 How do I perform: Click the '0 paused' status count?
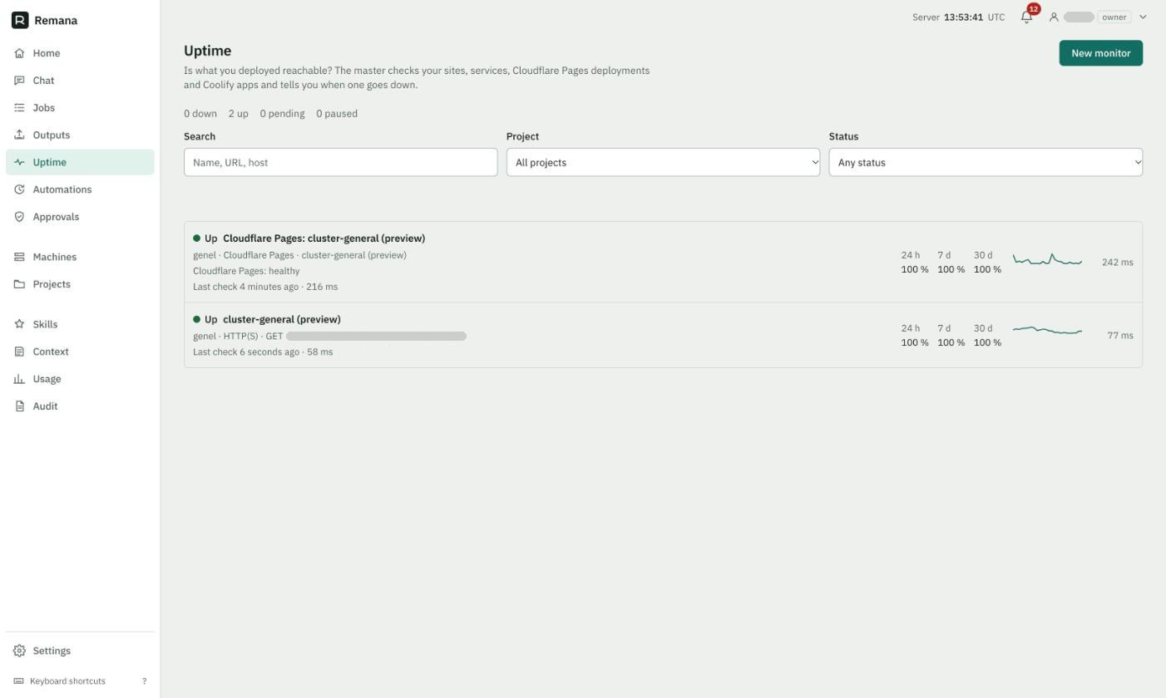tap(337, 114)
